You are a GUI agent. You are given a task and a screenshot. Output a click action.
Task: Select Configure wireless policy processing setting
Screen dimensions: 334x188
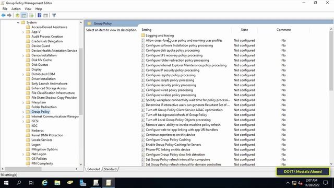(x=171, y=95)
